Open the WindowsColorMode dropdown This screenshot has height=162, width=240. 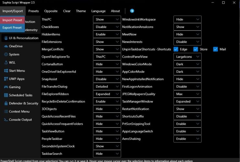(x=187, y=64)
